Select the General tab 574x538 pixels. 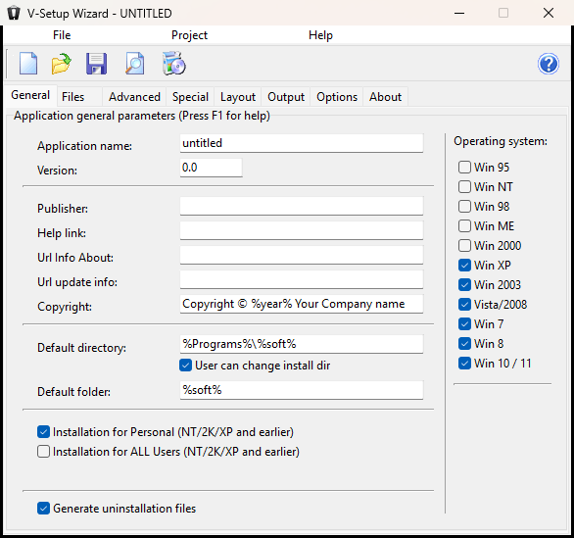[x=30, y=95]
